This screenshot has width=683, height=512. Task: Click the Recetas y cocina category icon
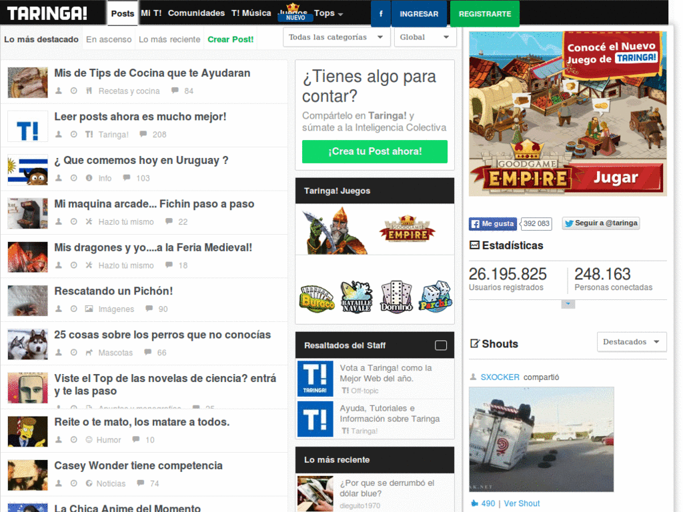(x=89, y=91)
